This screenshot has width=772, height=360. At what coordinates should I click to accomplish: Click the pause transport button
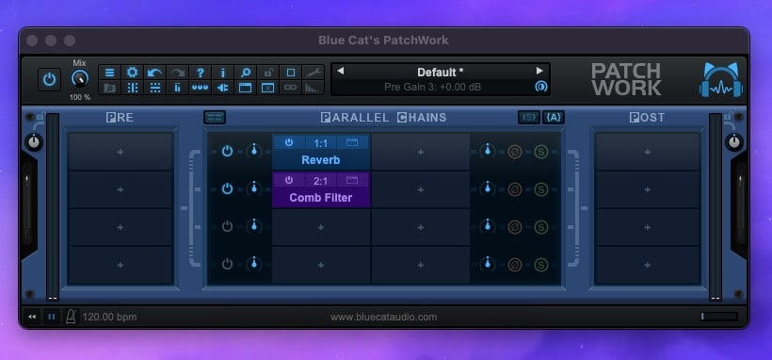click(x=51, y=317)
